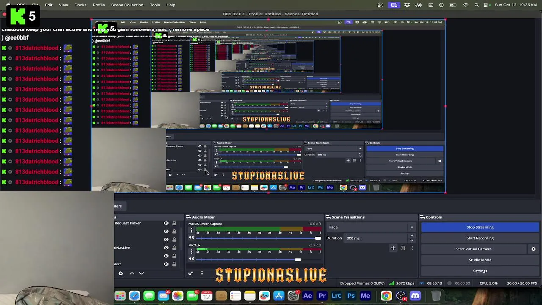This screenshot has width=542, height=305.
Task: Open virtual camera settings gear
Action: click(534, 249)
